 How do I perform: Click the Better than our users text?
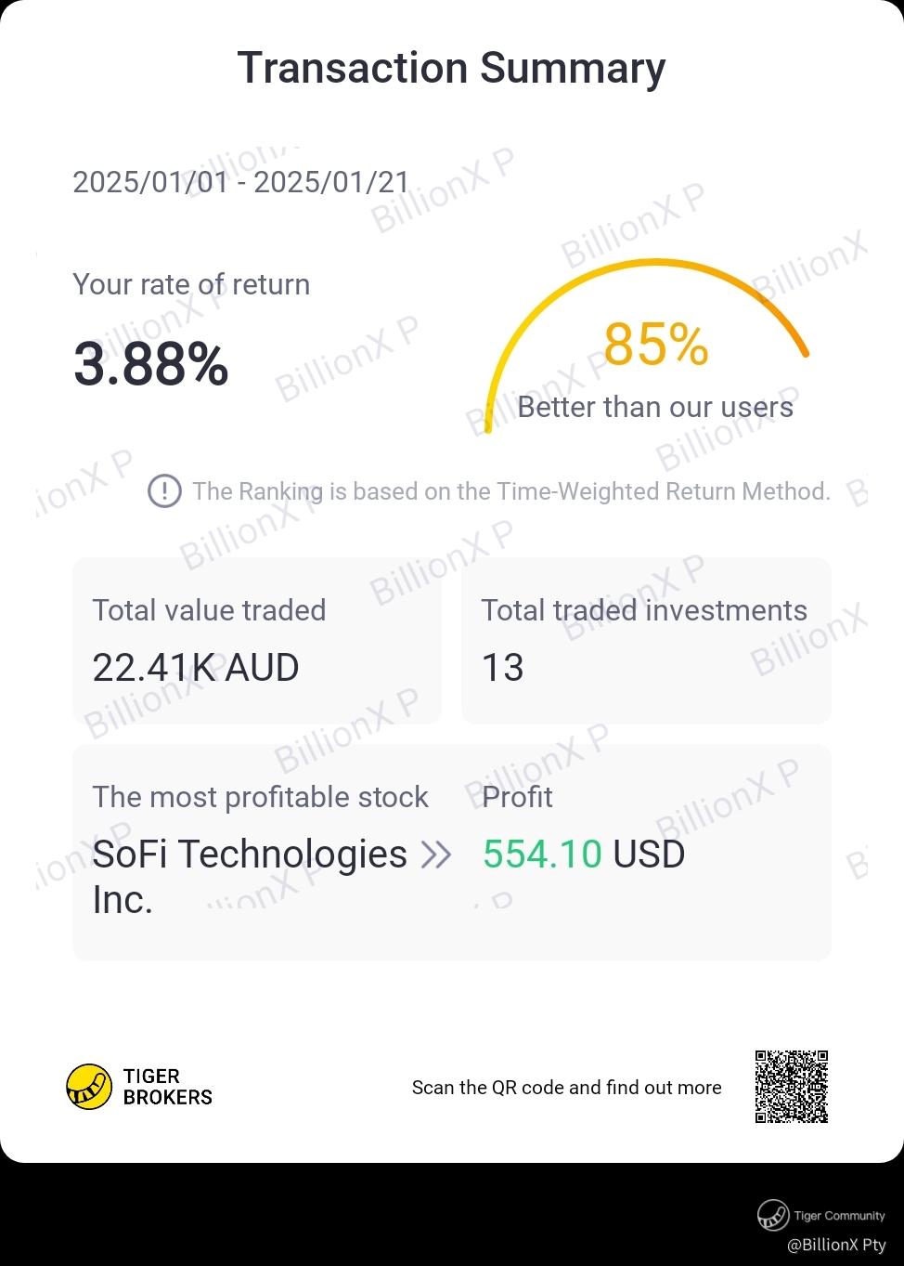coord(655,407)
